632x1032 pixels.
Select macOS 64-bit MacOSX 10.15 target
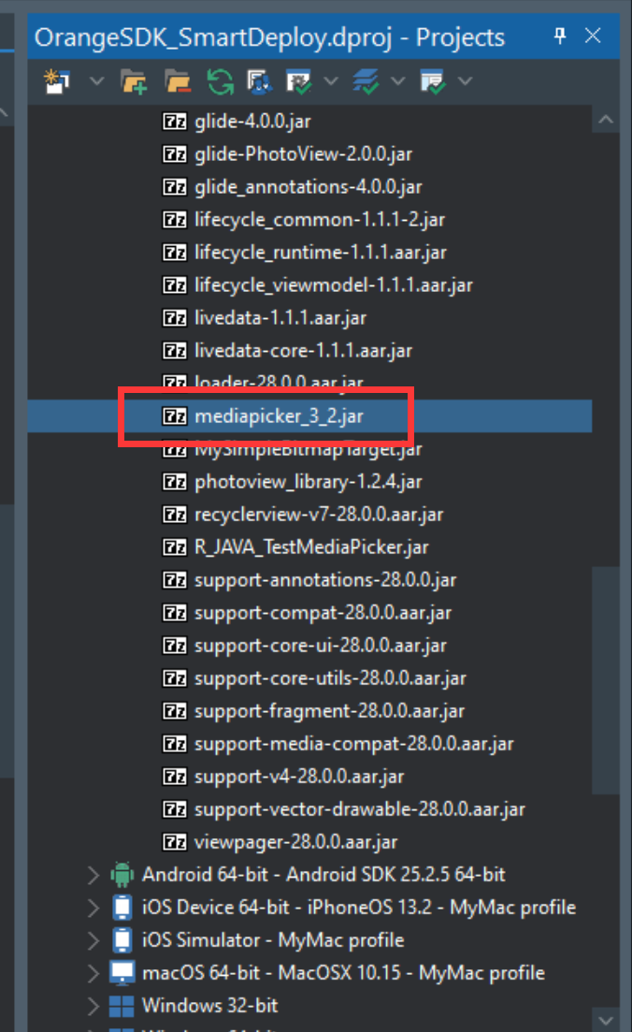(x=343, y=973)
